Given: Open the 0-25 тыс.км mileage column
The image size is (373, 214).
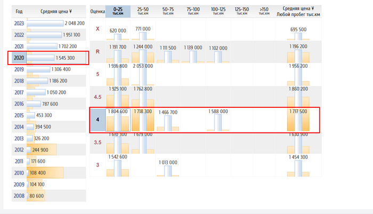Looking at the screenshot, I should 118,11.
